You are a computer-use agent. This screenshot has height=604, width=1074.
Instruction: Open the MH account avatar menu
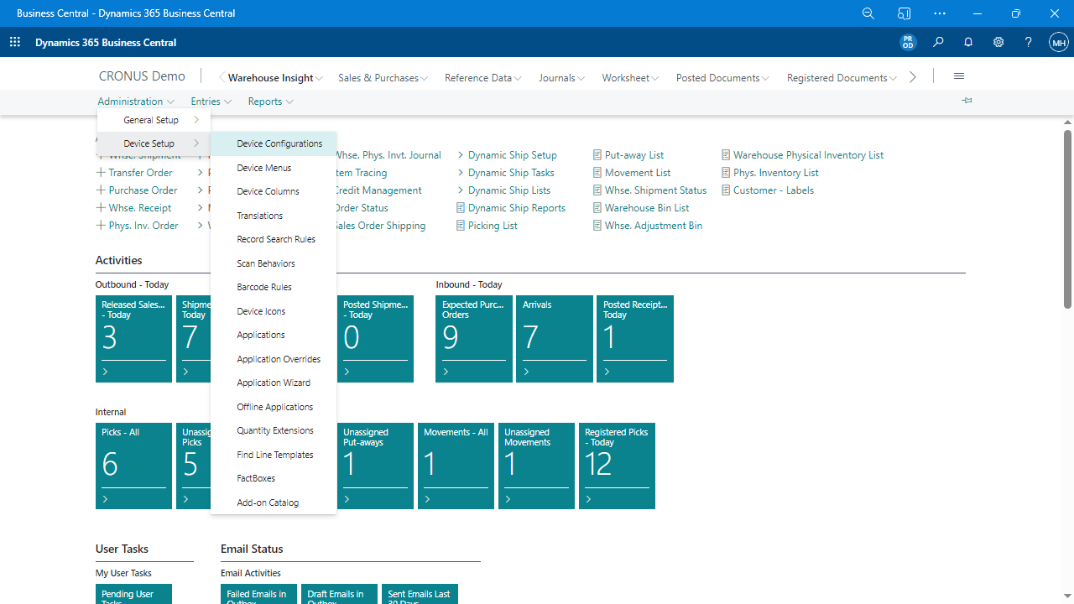tap(1058, 42)
